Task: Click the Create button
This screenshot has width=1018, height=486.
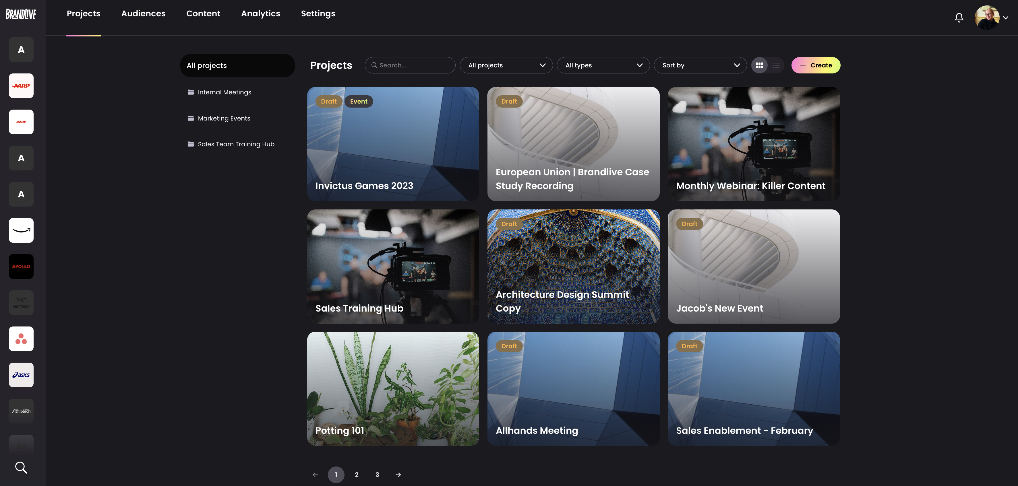Action: coord(816,65)
